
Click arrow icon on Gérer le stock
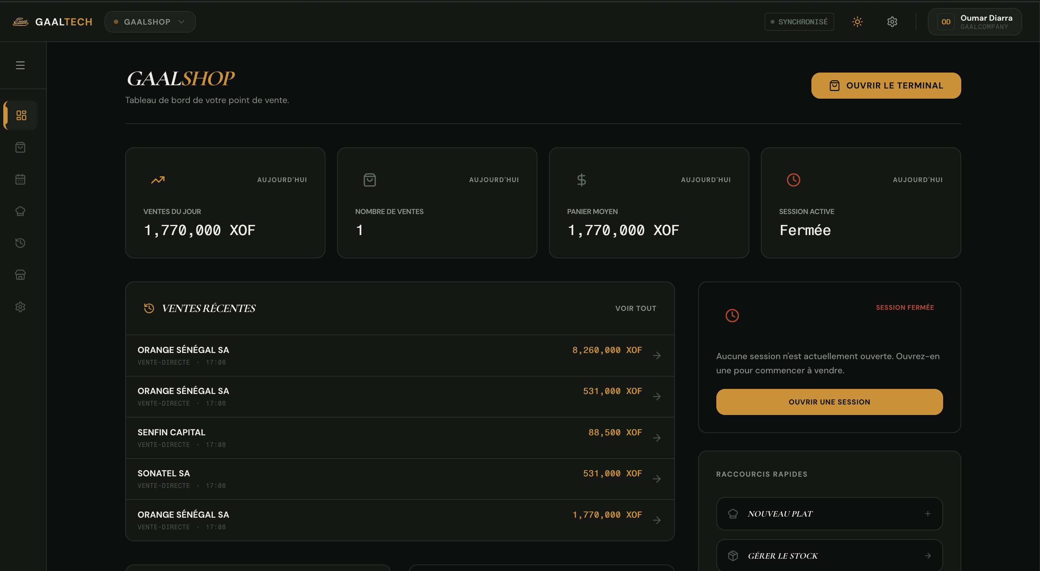[x=928, y=556]
